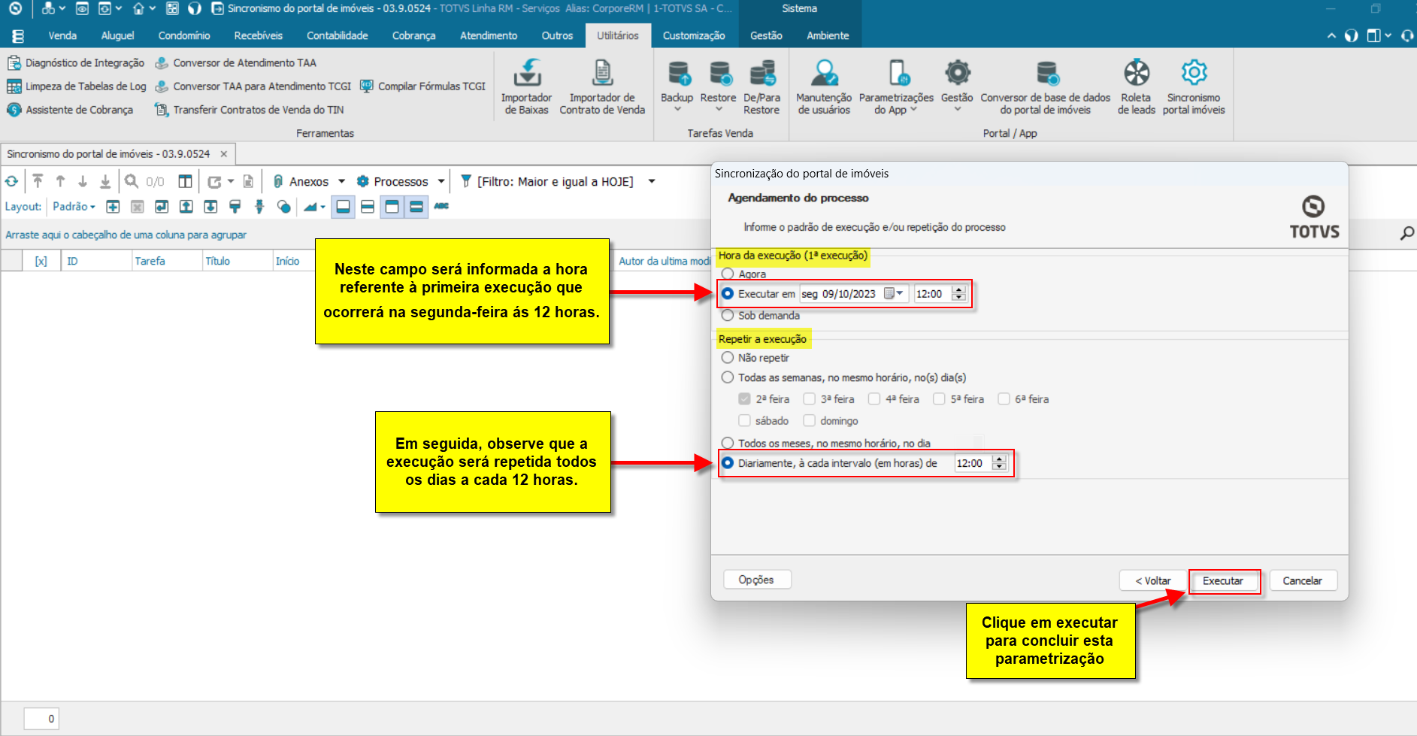Screen dimensions: 1417x736
Task: Open the Atendimento ribbon tab
Action: pos(489,35)
